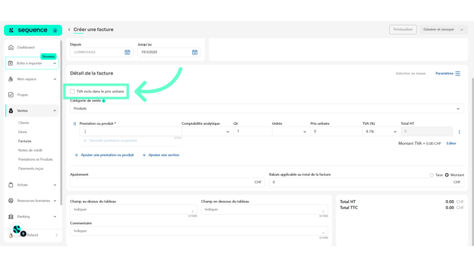Open the Jusqu'au calendar picker

[195, 52]
